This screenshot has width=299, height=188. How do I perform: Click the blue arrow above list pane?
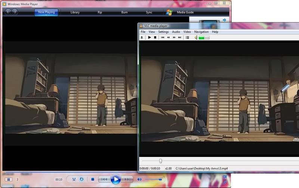tap(225, 20)
